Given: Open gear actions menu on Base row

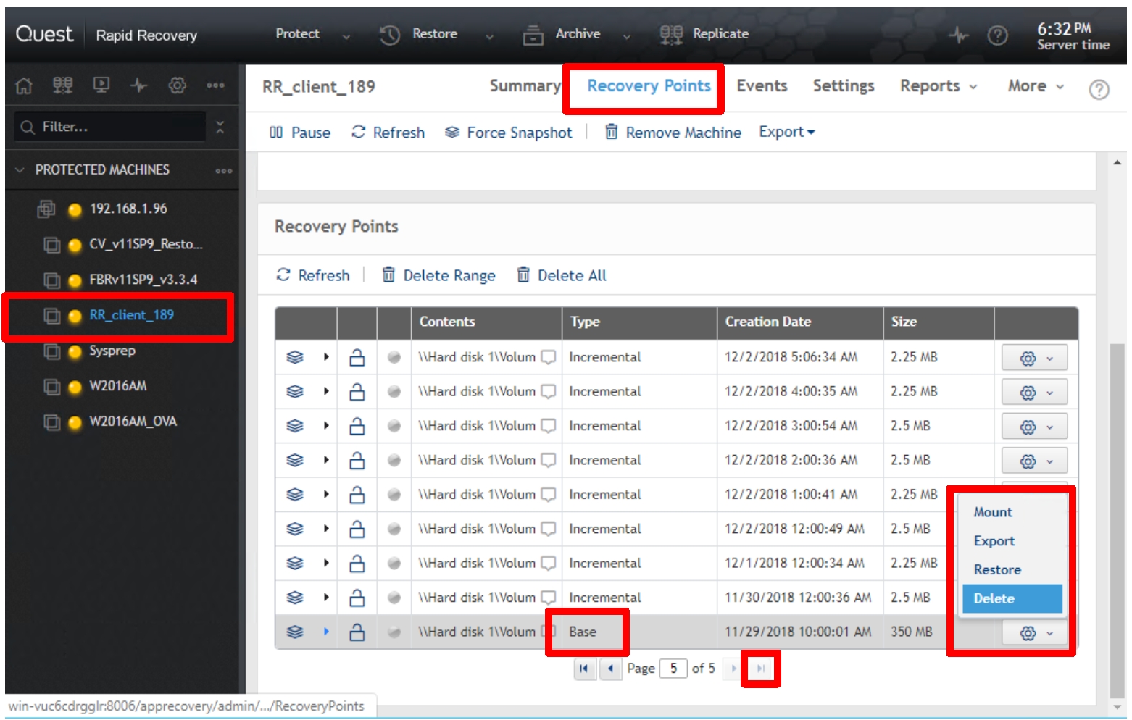Looking at the screenshot, I should (x=1035, y=633).
